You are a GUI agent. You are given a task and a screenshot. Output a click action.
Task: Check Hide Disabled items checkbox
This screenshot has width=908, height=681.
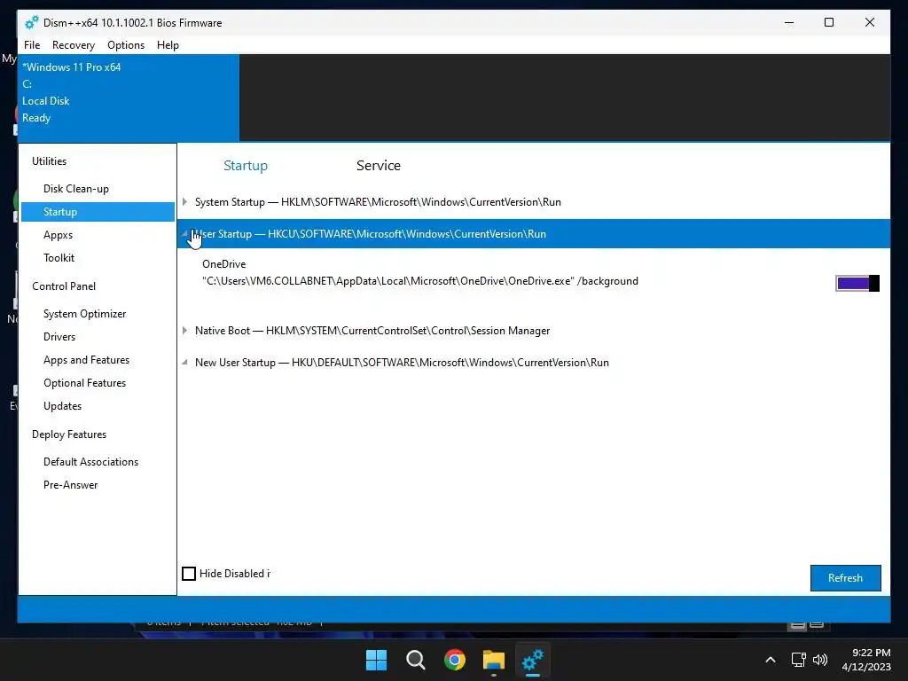[189, 574]
